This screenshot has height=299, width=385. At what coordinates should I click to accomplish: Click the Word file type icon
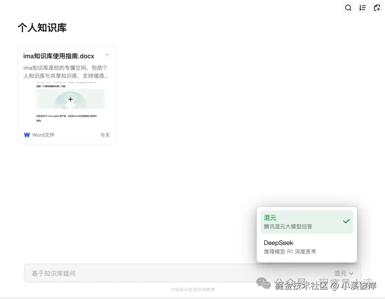click(27, 135)
